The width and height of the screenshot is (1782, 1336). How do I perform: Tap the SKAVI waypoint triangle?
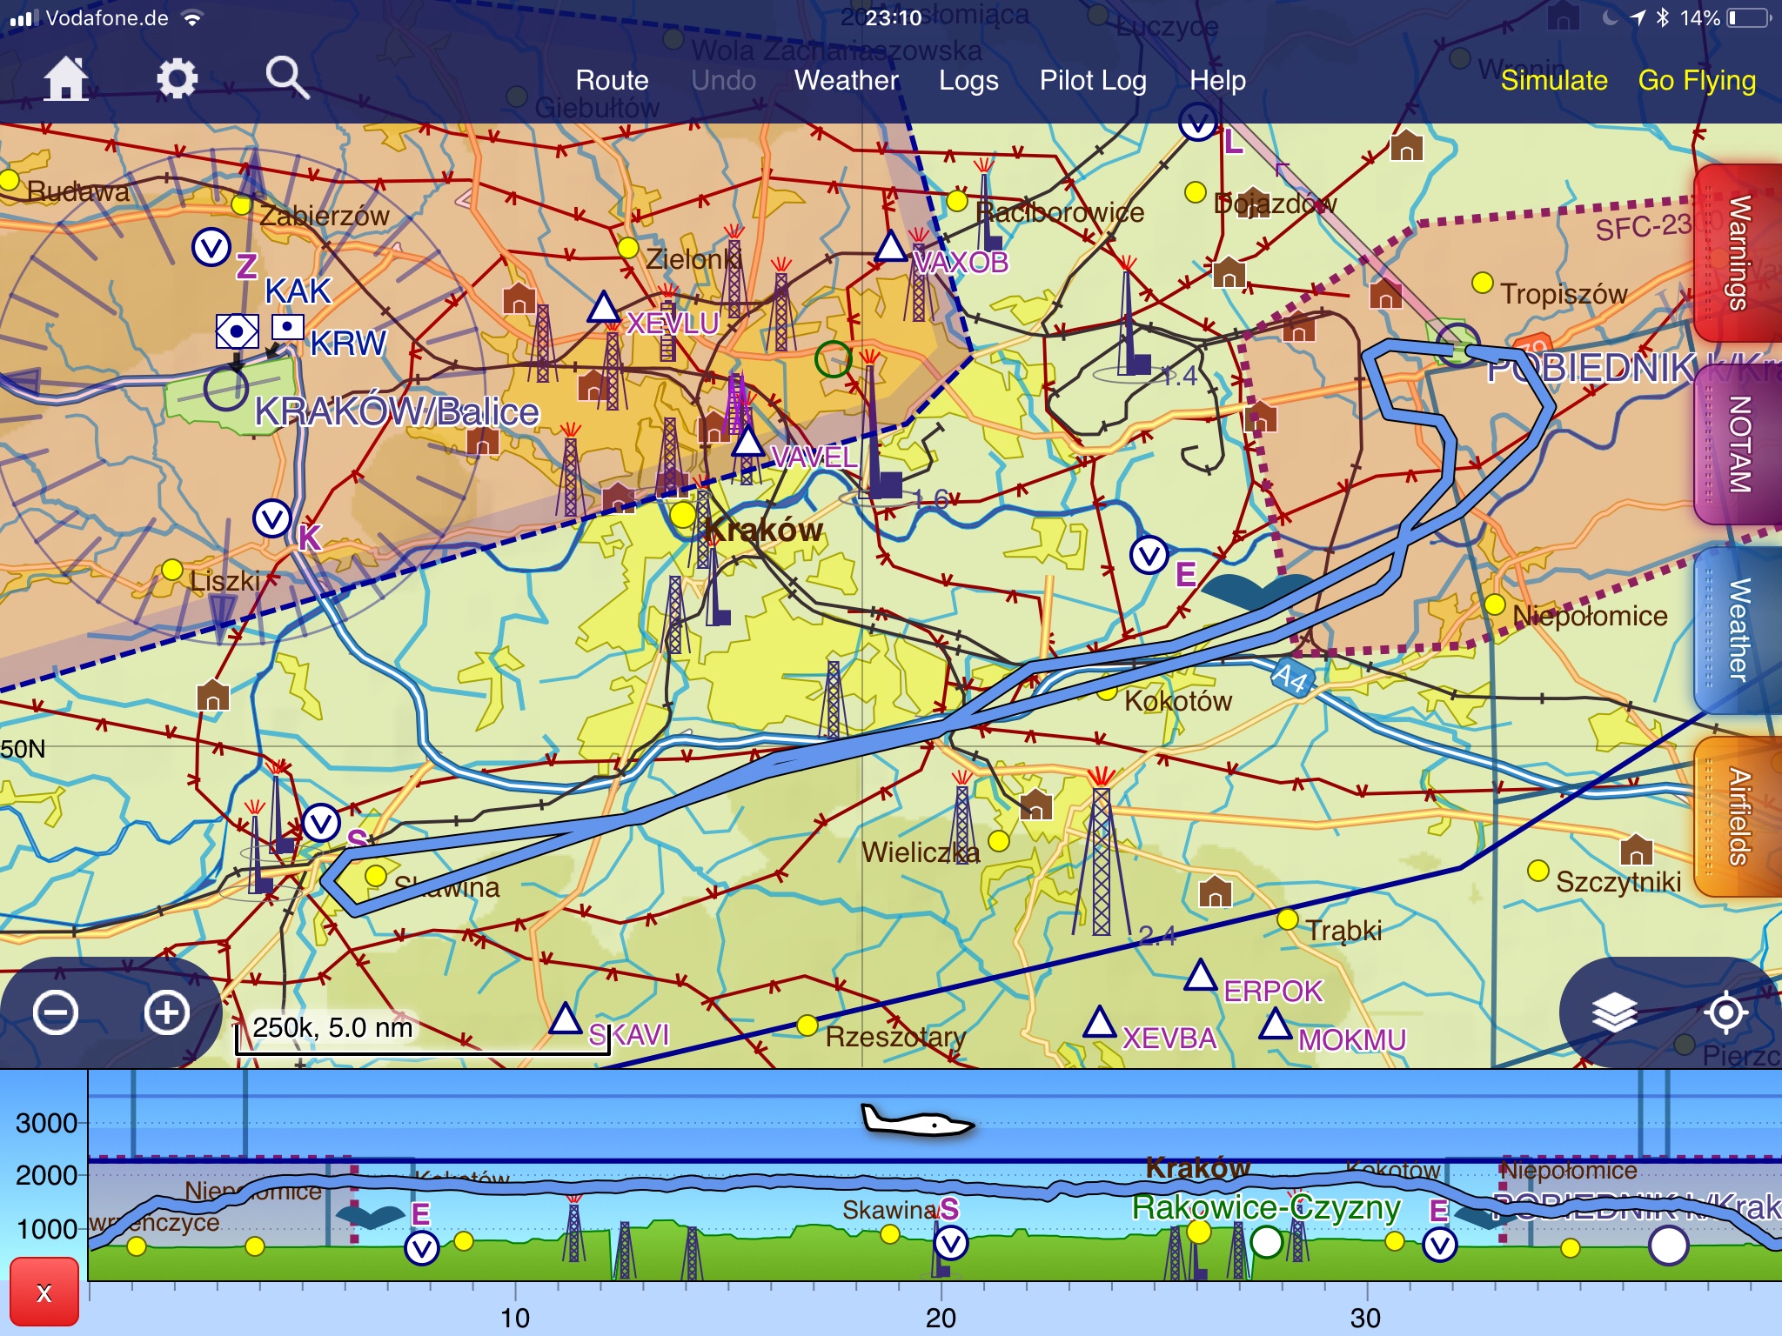pos(566,1019)
